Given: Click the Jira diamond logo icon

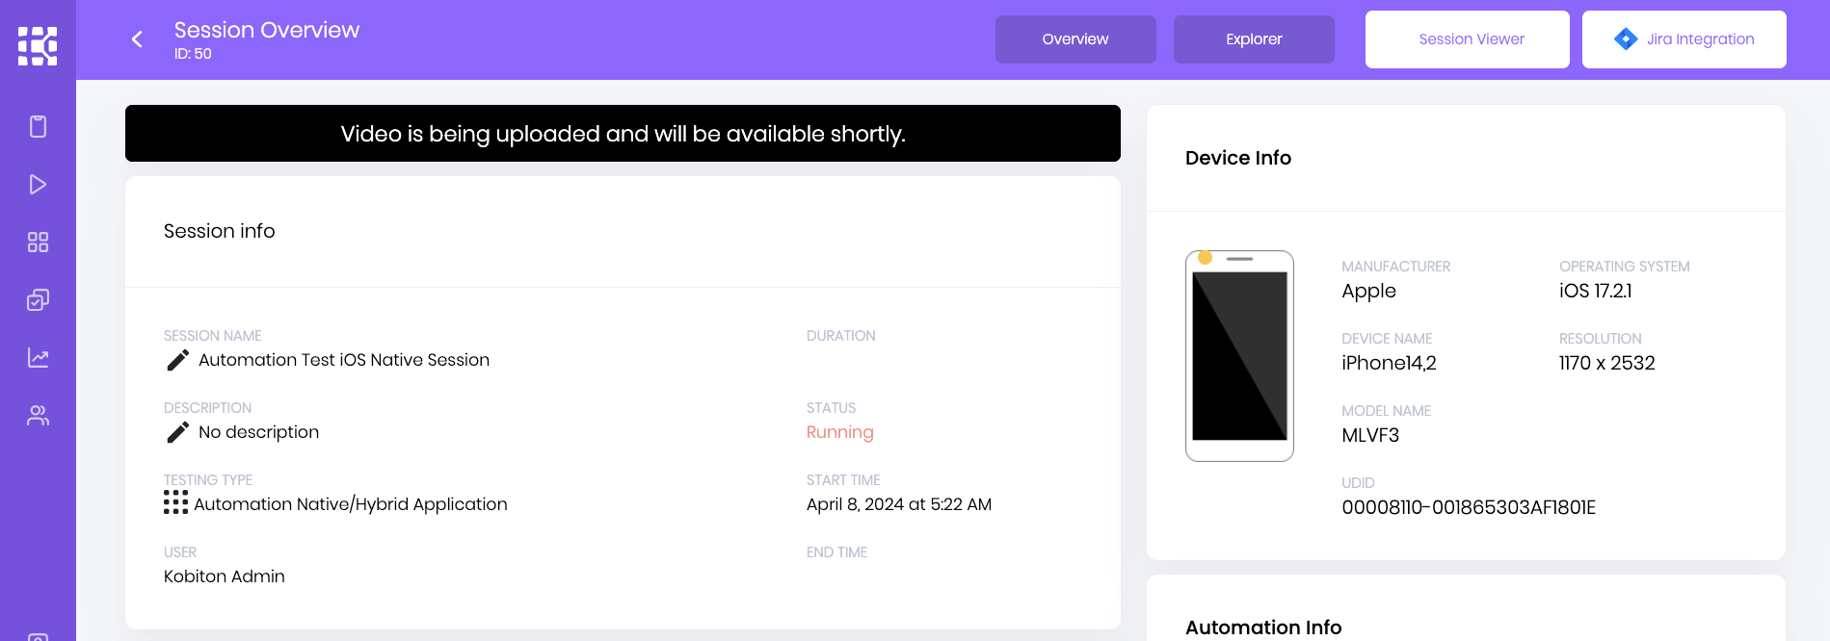Looking at the screenshot, I should coord(1626,38).
